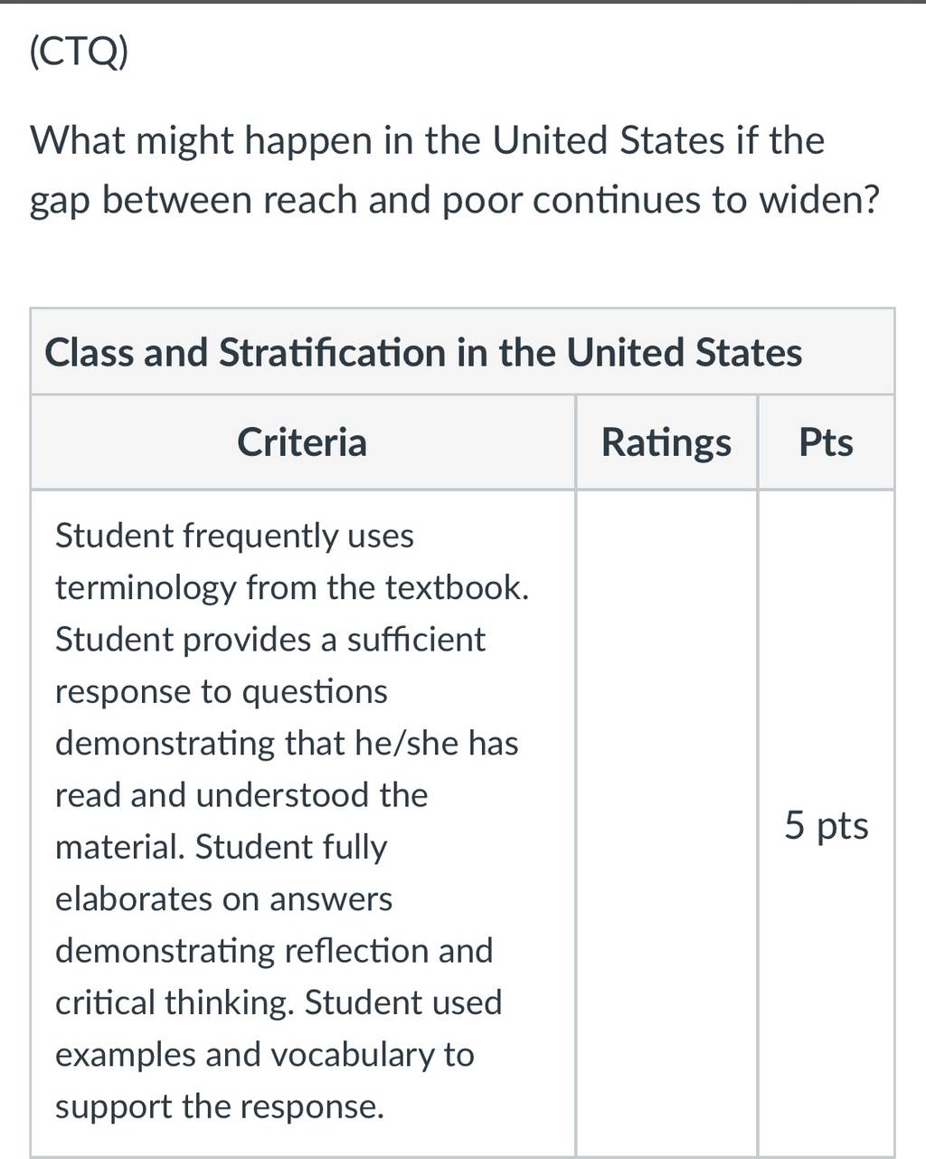Click the criteria description starting Student frequently uses
Image resolution: width=926 pixels, height=1159 pixels.
(292, 821)
